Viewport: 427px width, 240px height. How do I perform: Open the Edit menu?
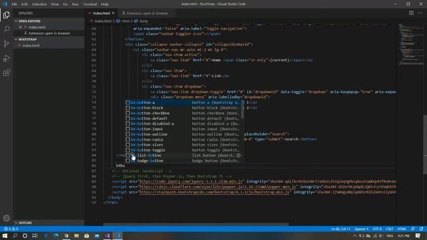point(25,4)
